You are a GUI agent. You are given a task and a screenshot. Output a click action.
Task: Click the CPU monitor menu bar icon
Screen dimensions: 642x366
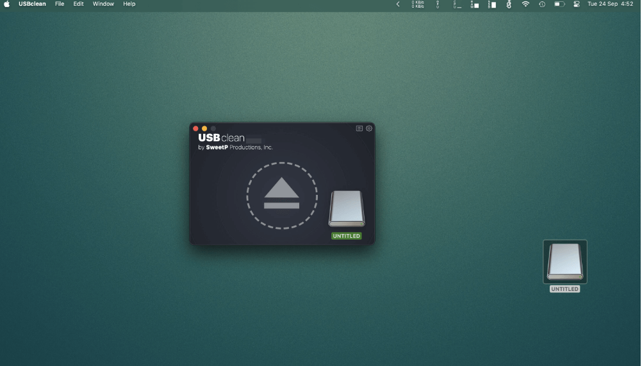457,4
